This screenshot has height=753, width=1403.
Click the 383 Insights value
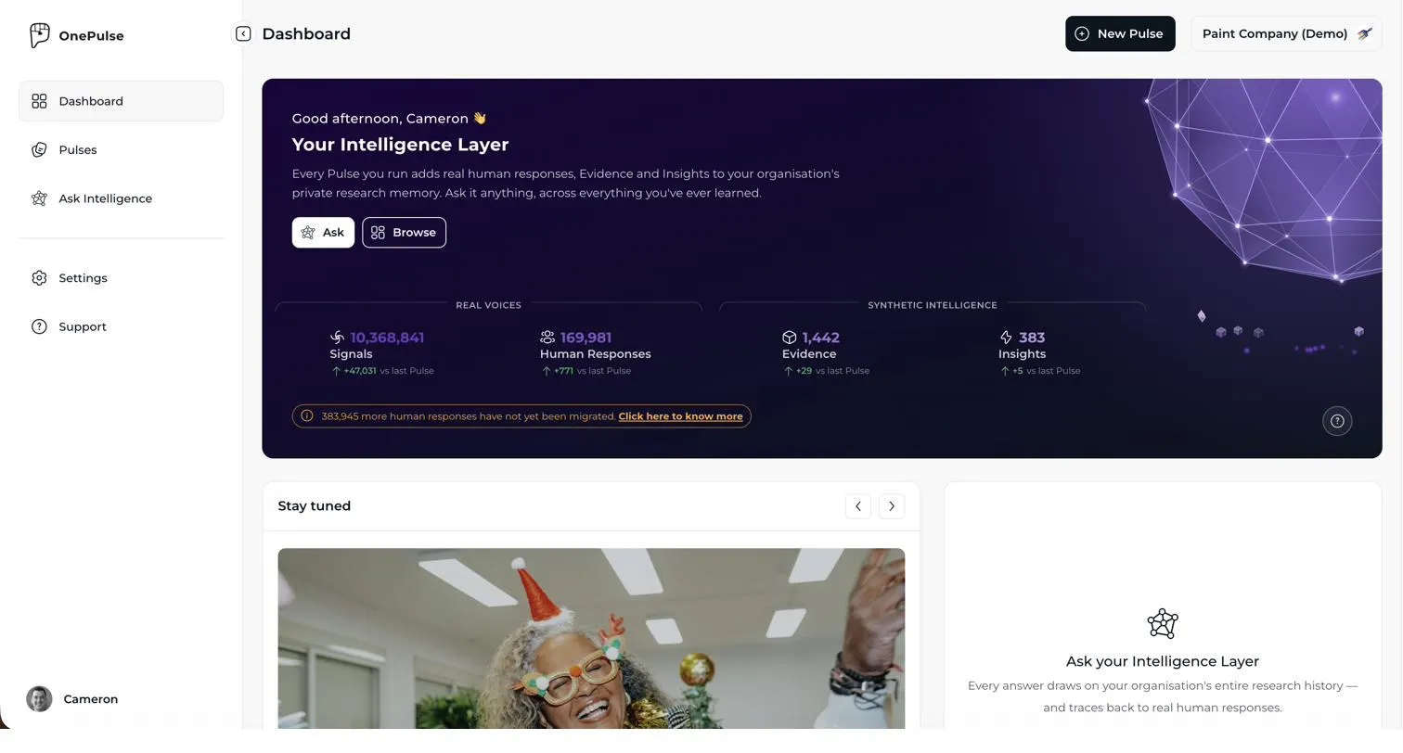pyautogui.click(x=1032, y=338)
